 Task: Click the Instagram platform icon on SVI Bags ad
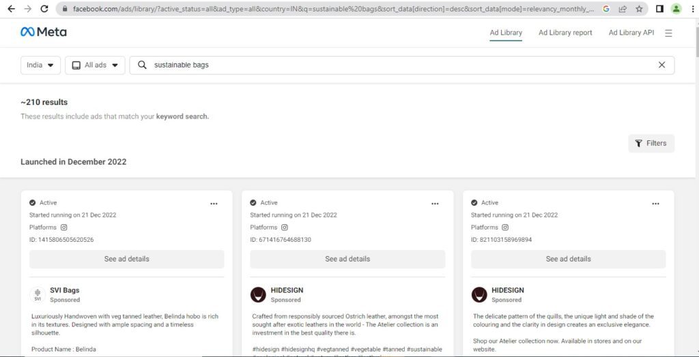tap(64, 228)
